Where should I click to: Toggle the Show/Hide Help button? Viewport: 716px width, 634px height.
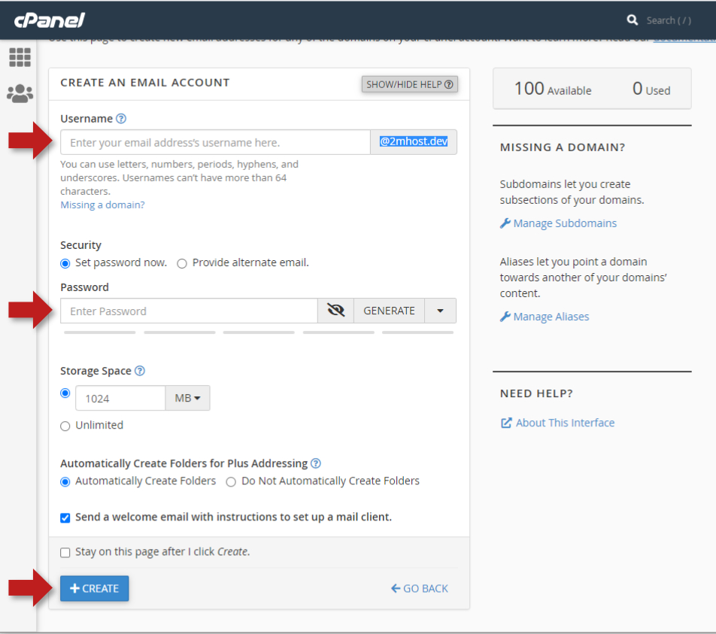pyautogui.click(x=410, y=84)
